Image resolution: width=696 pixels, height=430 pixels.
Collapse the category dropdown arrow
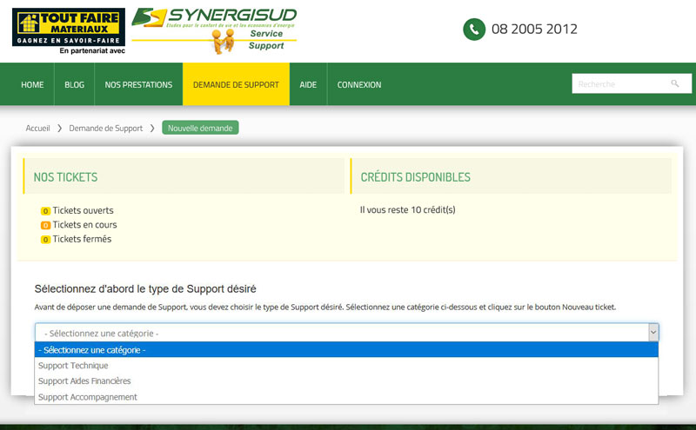click(652, 333)
